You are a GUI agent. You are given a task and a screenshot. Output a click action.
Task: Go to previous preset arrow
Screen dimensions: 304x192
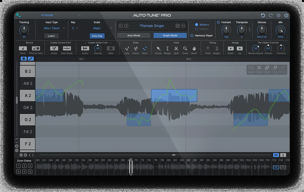pyautogui.click(x=121, y=26)
